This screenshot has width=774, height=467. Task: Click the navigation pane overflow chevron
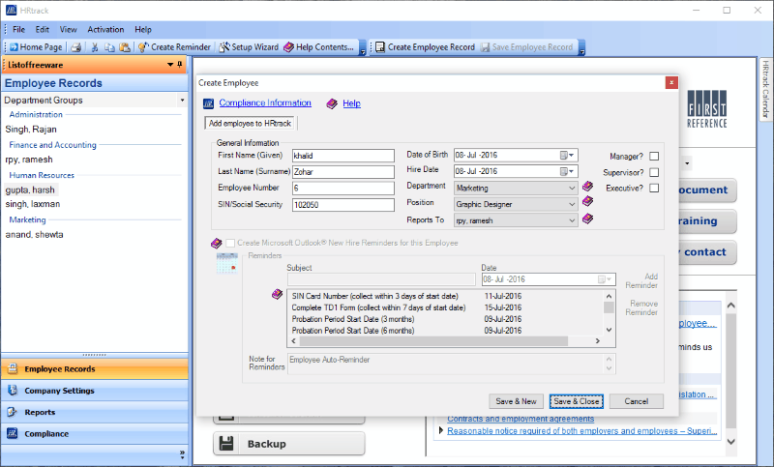(182, 454)
